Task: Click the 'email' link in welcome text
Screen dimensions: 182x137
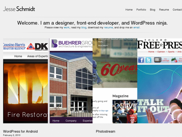Action: [136, 27]
